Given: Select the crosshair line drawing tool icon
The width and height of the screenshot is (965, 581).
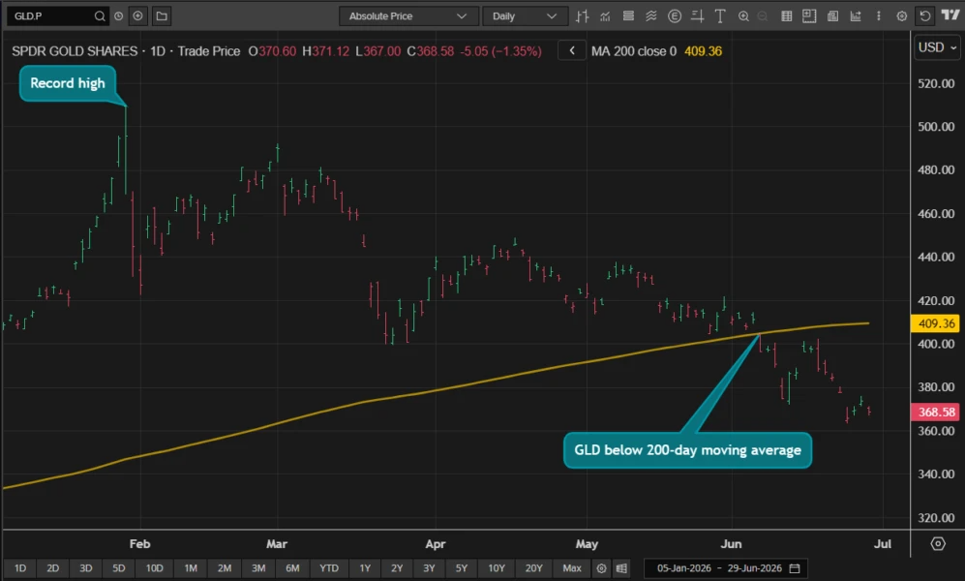Looking at the screenshot, I should (x=697, y=16).
